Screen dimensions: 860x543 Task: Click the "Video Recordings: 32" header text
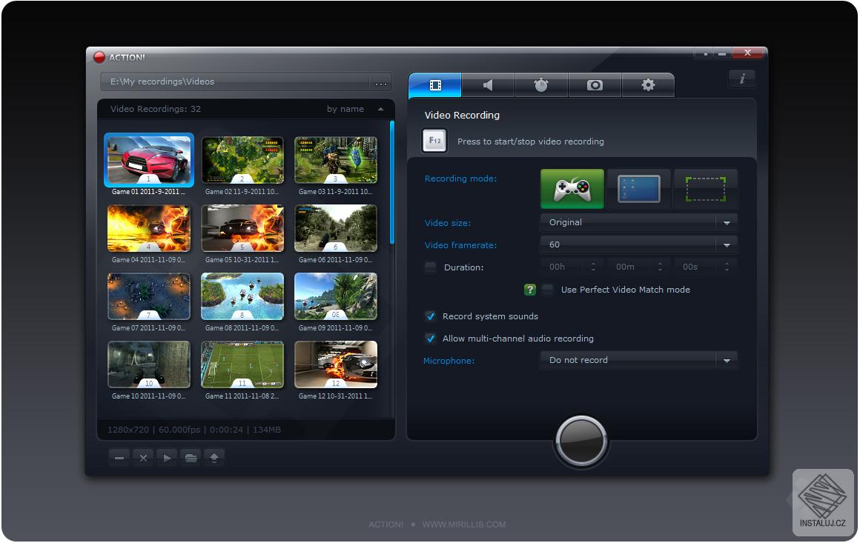pos(155,109)
